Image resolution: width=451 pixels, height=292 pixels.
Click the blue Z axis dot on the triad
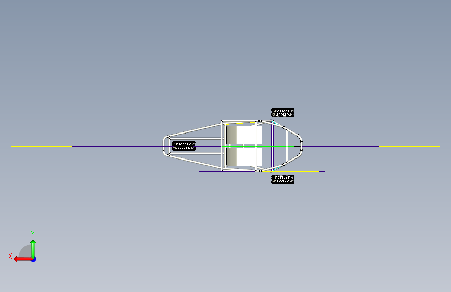click(34, 259)
